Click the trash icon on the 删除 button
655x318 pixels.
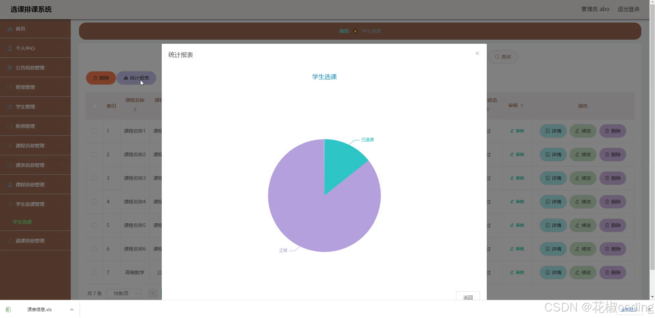(x=95, y=78)
